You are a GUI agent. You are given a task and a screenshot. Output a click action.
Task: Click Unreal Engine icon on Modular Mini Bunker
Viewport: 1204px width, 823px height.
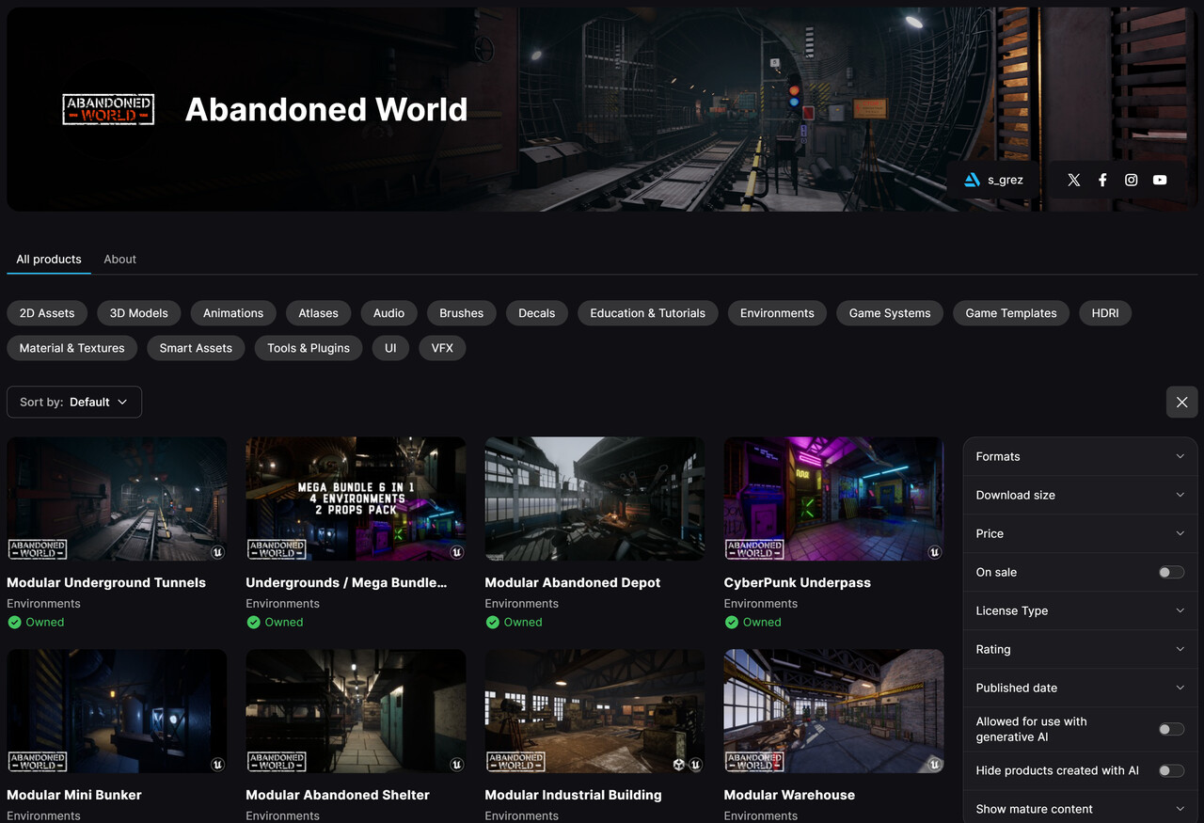pos(217,765)
